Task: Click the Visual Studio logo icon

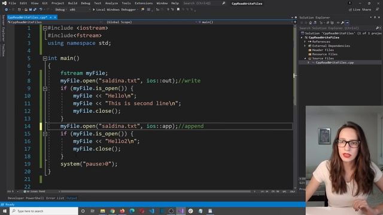Action: 4,4
